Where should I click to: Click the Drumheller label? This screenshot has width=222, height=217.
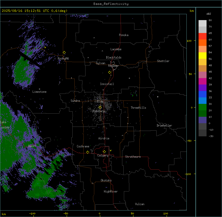point(164,126)
